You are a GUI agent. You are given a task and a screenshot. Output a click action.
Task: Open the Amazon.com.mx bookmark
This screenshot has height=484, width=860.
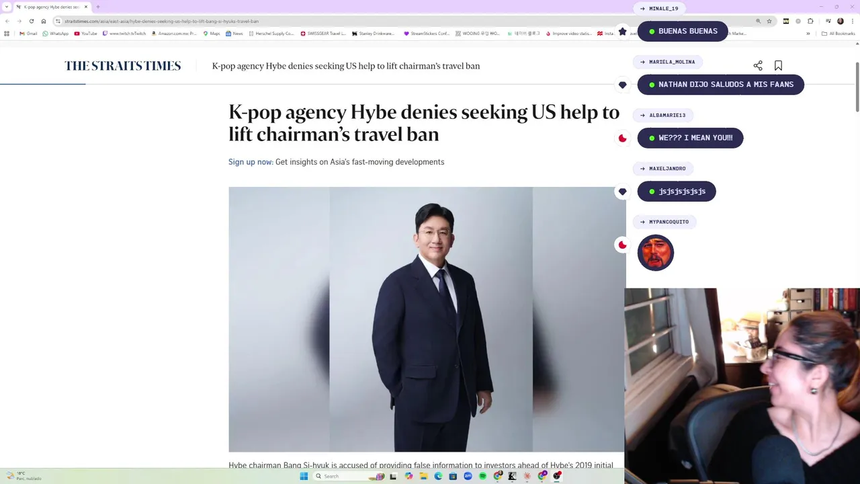click(174, 34)
